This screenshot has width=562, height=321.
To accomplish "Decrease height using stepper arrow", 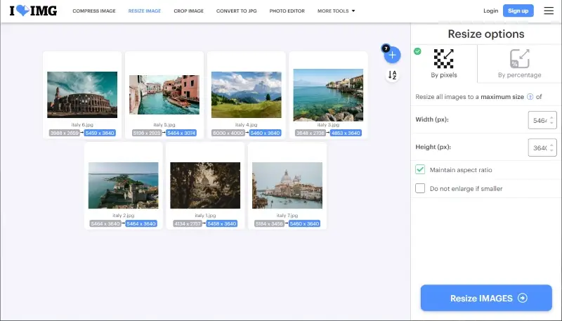I will [x=551, y=150].
